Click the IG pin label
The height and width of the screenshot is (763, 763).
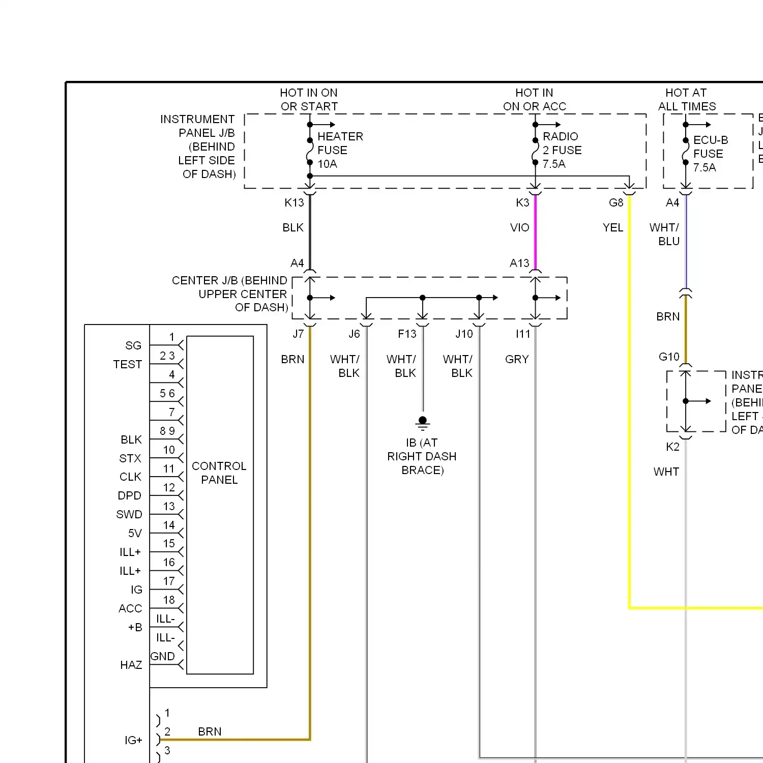click(x=136, y=590)
